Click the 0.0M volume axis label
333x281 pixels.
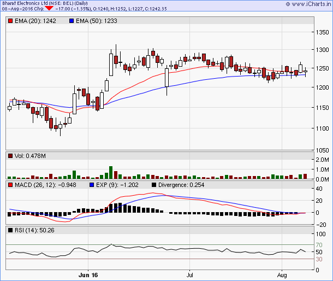click(x=322, y=179)
